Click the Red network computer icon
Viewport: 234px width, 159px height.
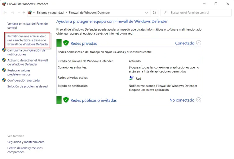pos(131,78)
